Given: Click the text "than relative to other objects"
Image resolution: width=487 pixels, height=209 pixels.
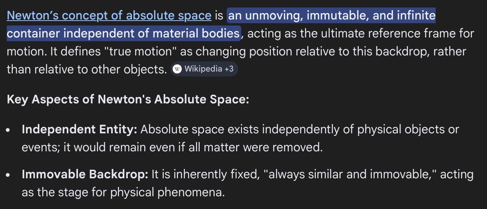Looking at the screenshot, I should click(x=87, y=69).
